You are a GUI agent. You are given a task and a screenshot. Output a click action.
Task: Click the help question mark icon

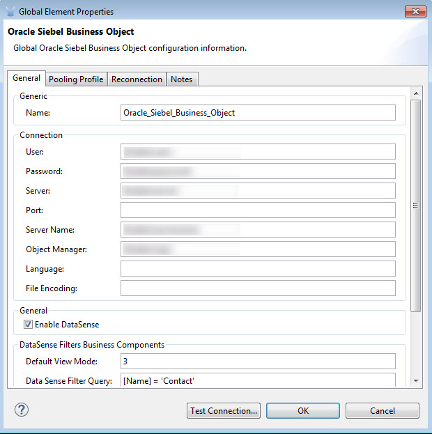21,410
